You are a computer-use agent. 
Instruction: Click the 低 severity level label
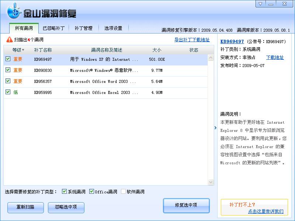[15, 92]
